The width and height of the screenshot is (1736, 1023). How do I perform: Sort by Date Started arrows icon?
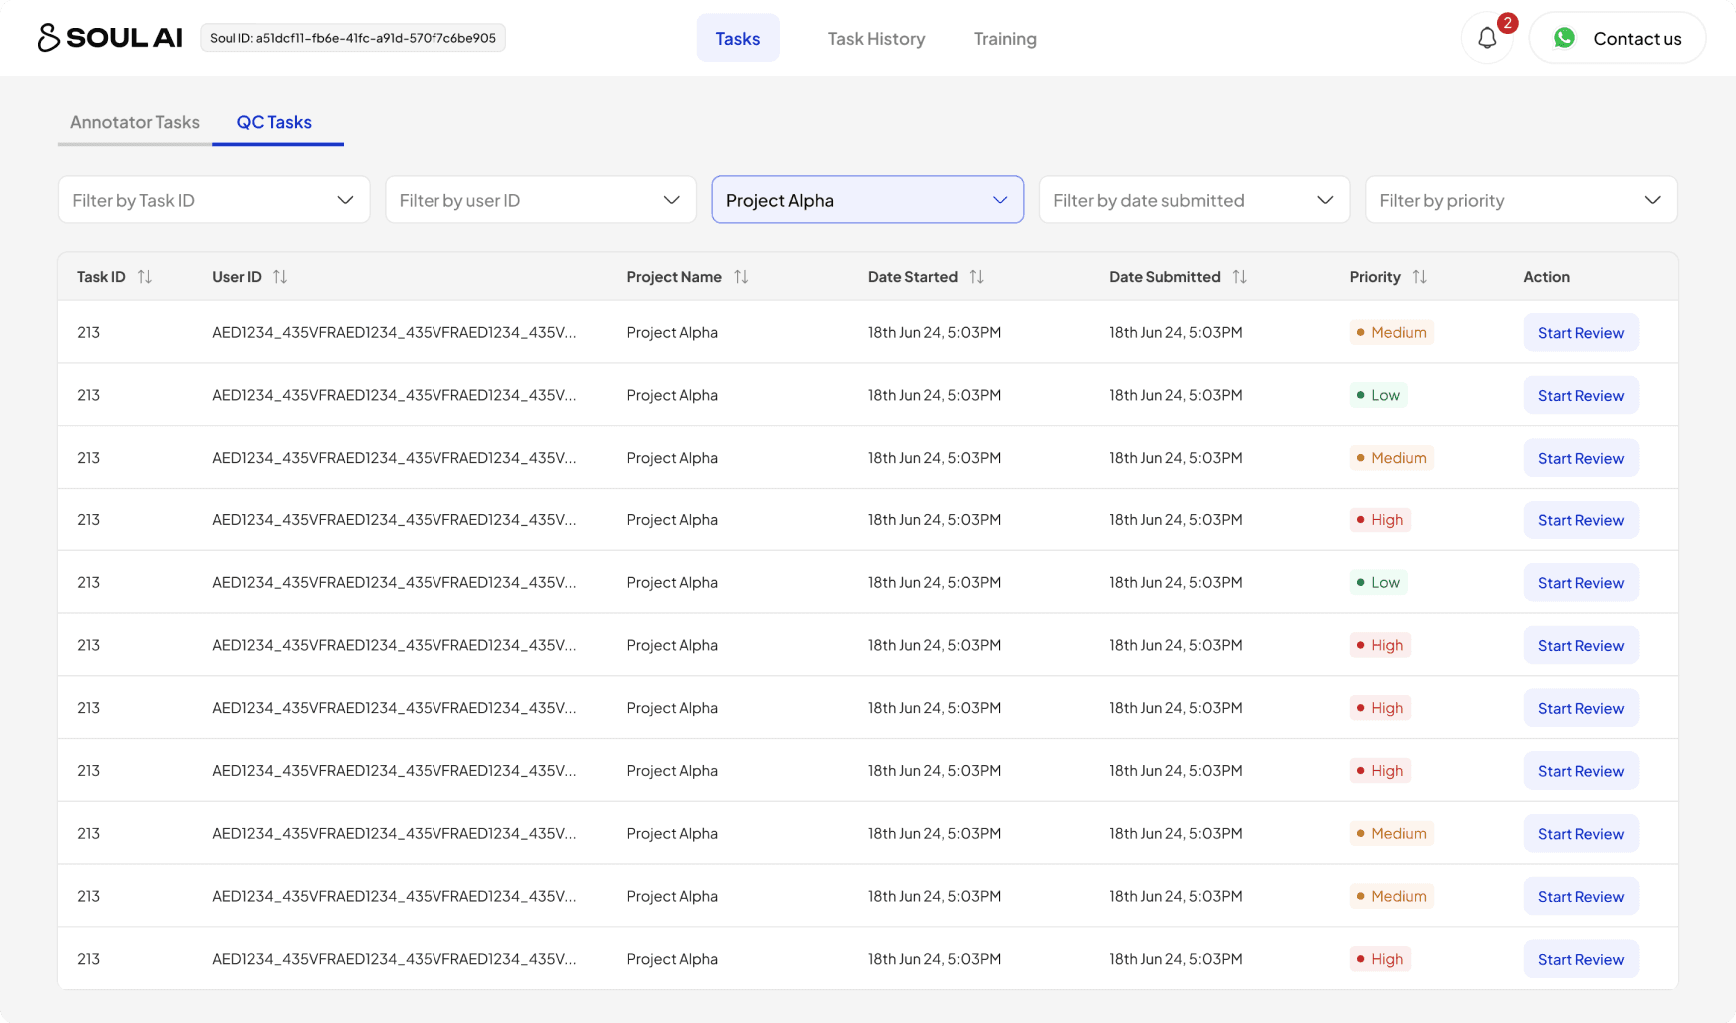tap(977, 277)
